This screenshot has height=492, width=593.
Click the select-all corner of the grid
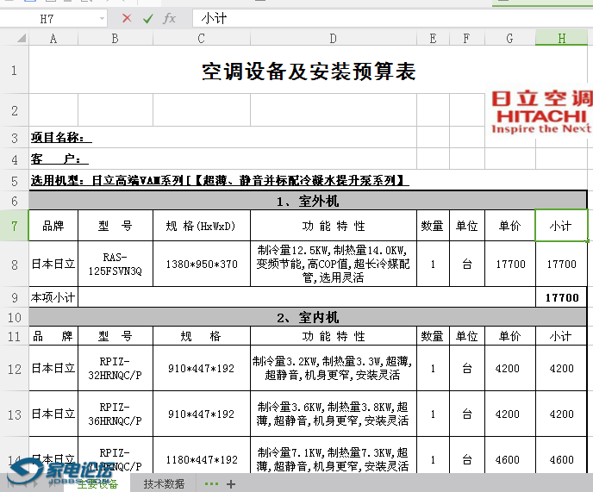click(x=14, y=38)
